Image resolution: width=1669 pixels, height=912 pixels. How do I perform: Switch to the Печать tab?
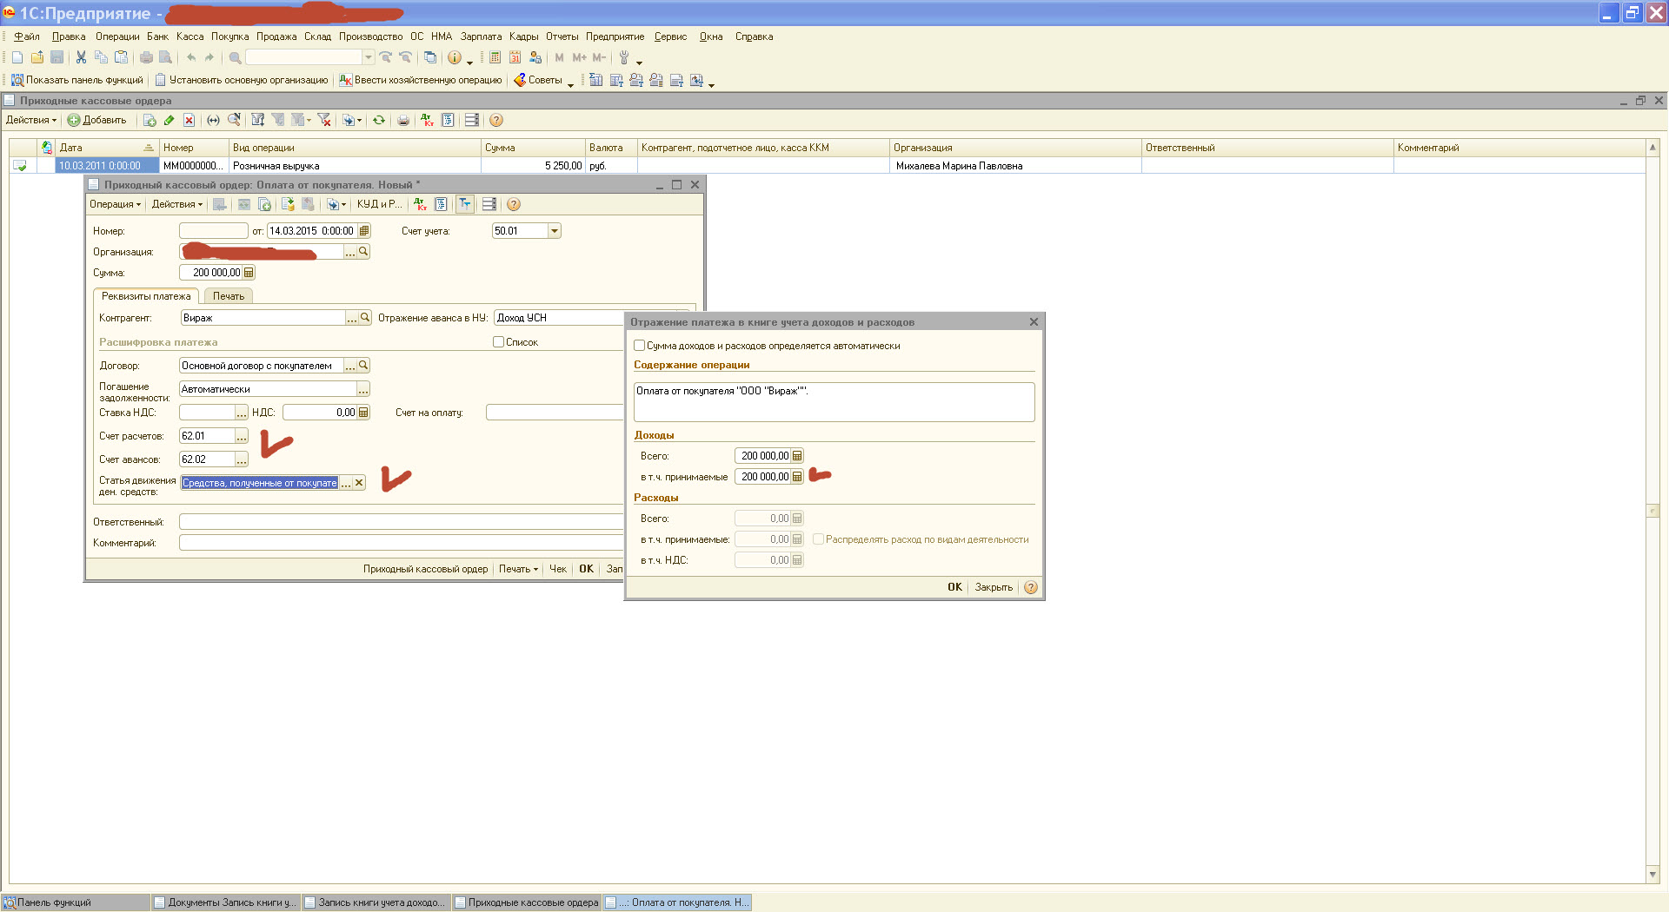(x=229, y=296)
